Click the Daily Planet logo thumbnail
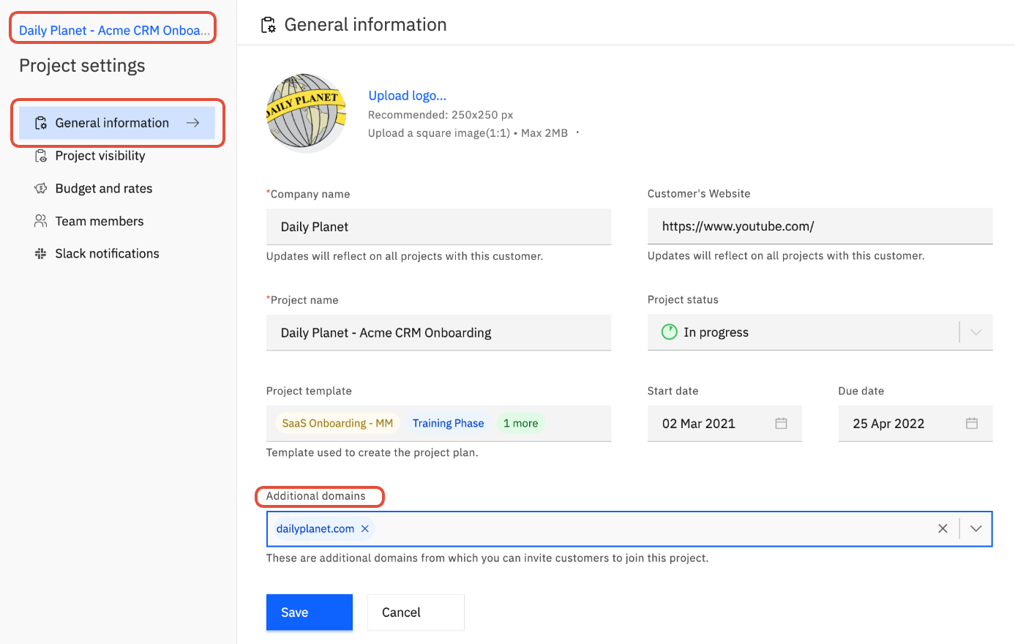Viewport: 1015px width, 644px height. (x=306, y=113)
